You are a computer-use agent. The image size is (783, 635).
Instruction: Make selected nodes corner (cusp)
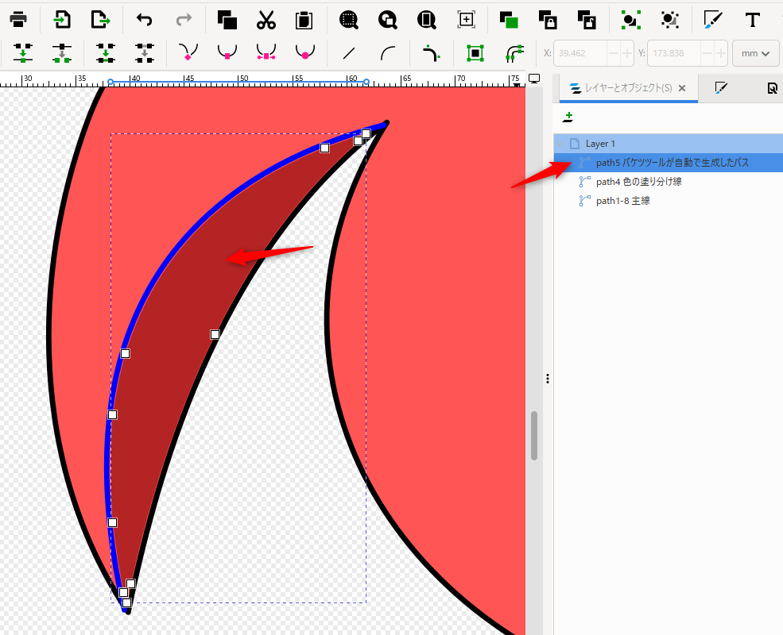188,52
